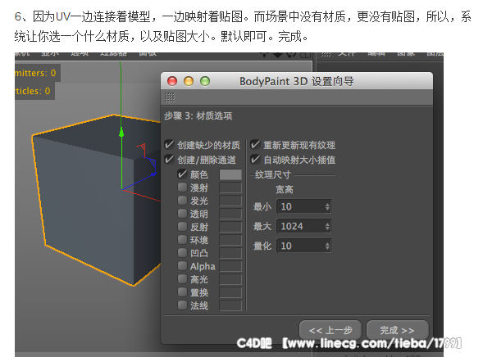This screenshot has height=357, width=483.
Task: Enable the 法线 channel checkbox
Action: 182,305
